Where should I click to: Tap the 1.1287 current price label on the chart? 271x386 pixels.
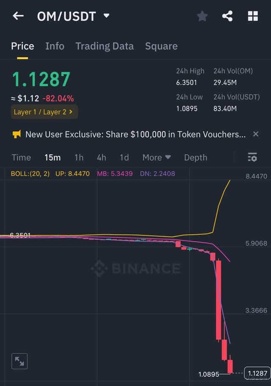[x=257, y=373]
